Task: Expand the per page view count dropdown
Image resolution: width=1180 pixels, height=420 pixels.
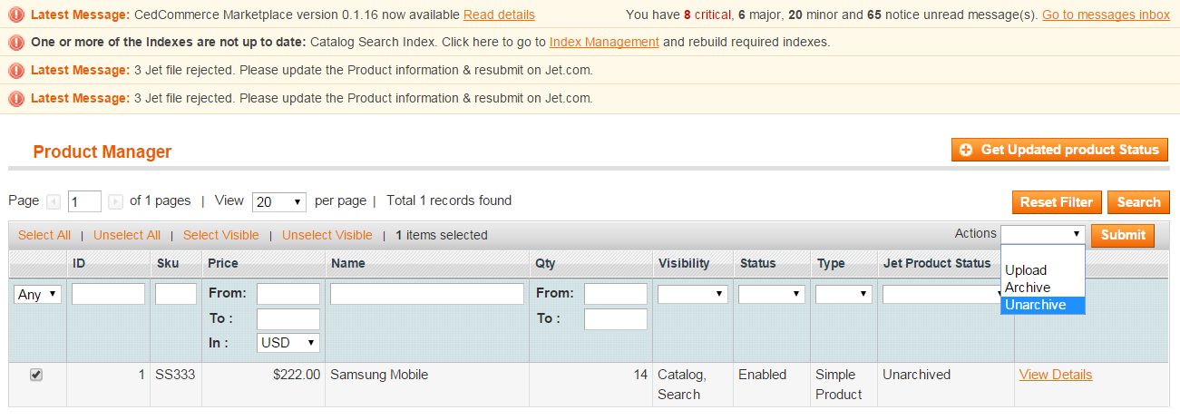Action: point(279,201)
